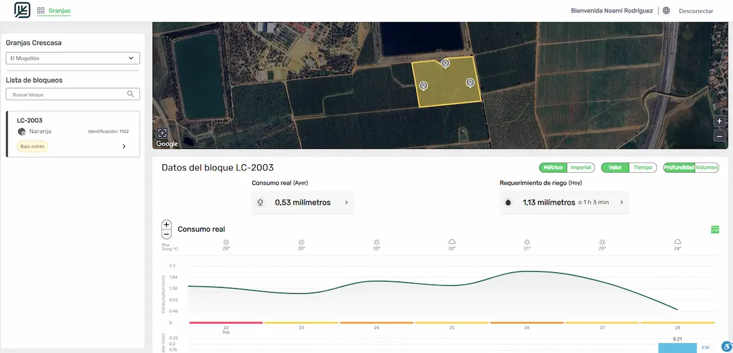Open the El Mogollón farm dropdown
Screen dimensions: 733x353
click(73, 58)
